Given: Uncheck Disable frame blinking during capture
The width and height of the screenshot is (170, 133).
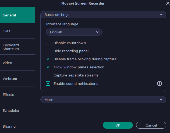Looking at the screenshot, I should coord(48,59).
